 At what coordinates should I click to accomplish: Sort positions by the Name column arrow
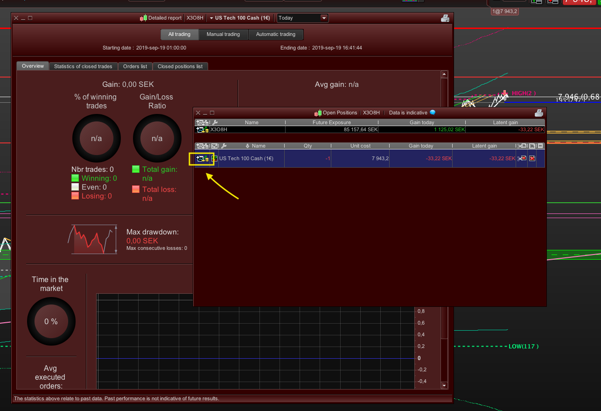tap(248, 146)
